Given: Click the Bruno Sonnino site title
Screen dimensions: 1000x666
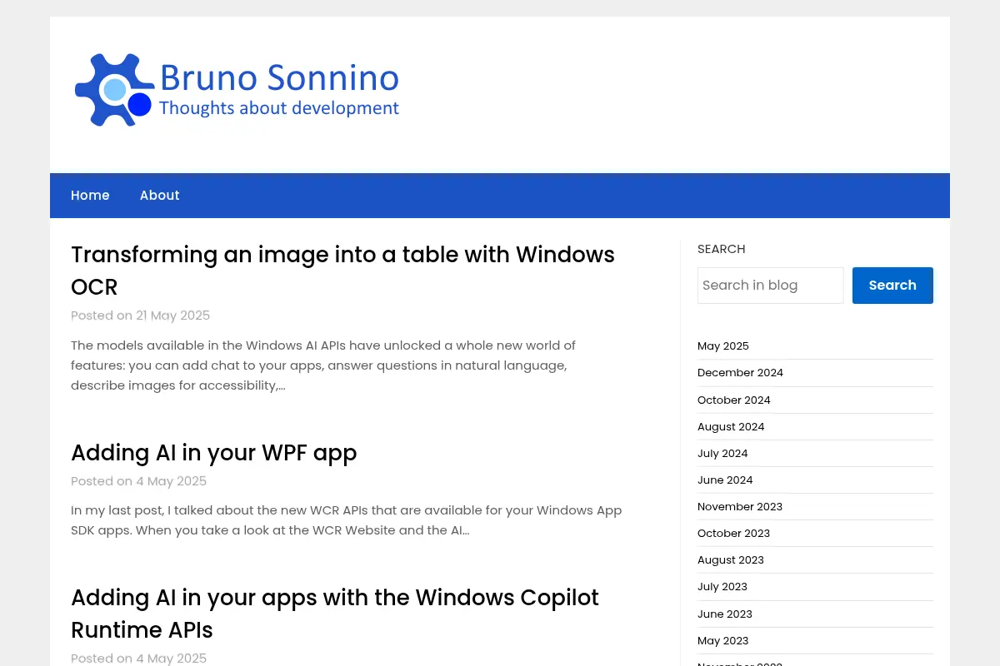Looking at the screenshot, I should (279, 77).
